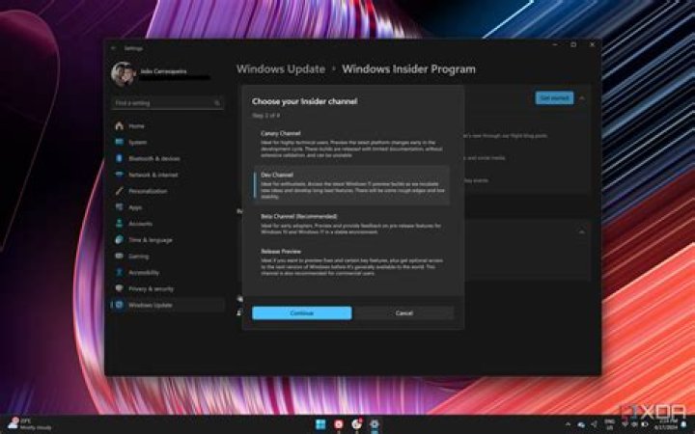
Task: Select Windows Update in the sidebar
Action: 168,305
